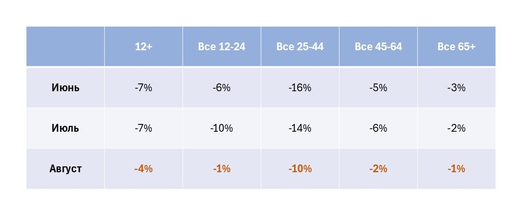The width and height of the screenshot is (527, 222).
Task: Click the Все 25-44 column header
Action: tap(300, 47)
